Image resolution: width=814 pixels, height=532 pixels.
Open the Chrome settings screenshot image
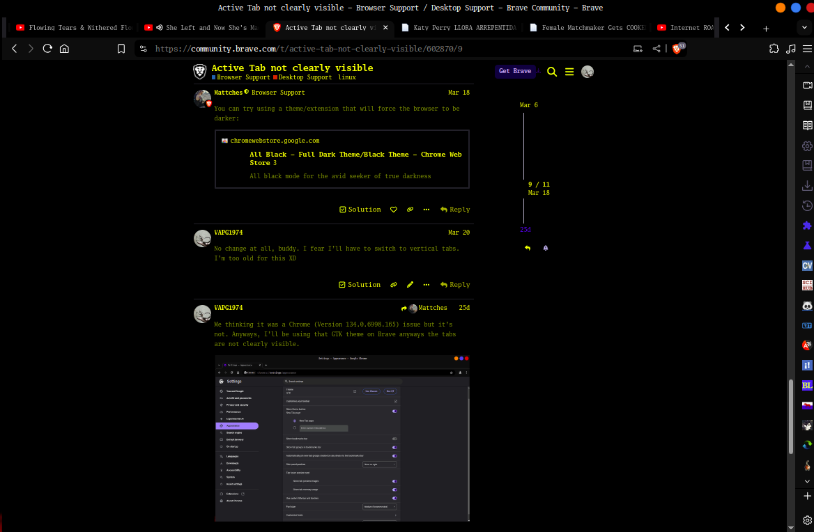coord(342,438)
